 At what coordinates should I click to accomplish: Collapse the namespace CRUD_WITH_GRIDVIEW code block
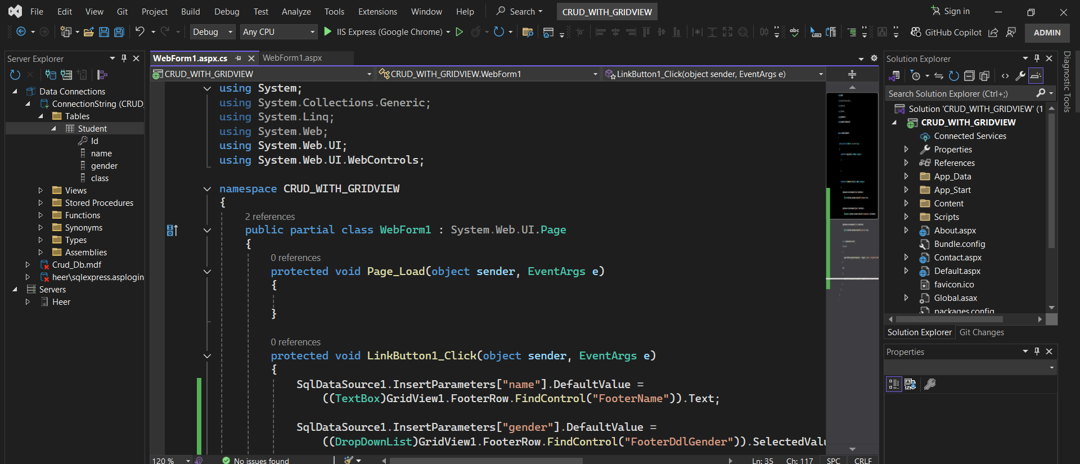[207, 189]
